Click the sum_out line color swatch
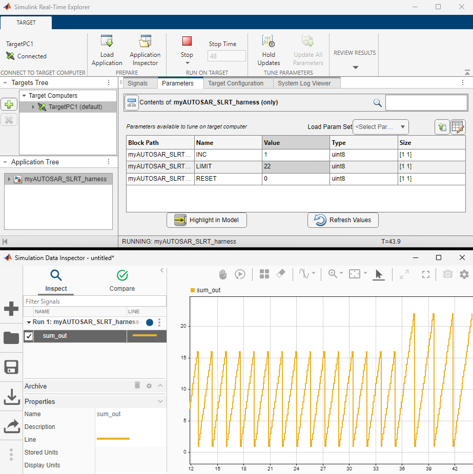 [x=145, y=336]
